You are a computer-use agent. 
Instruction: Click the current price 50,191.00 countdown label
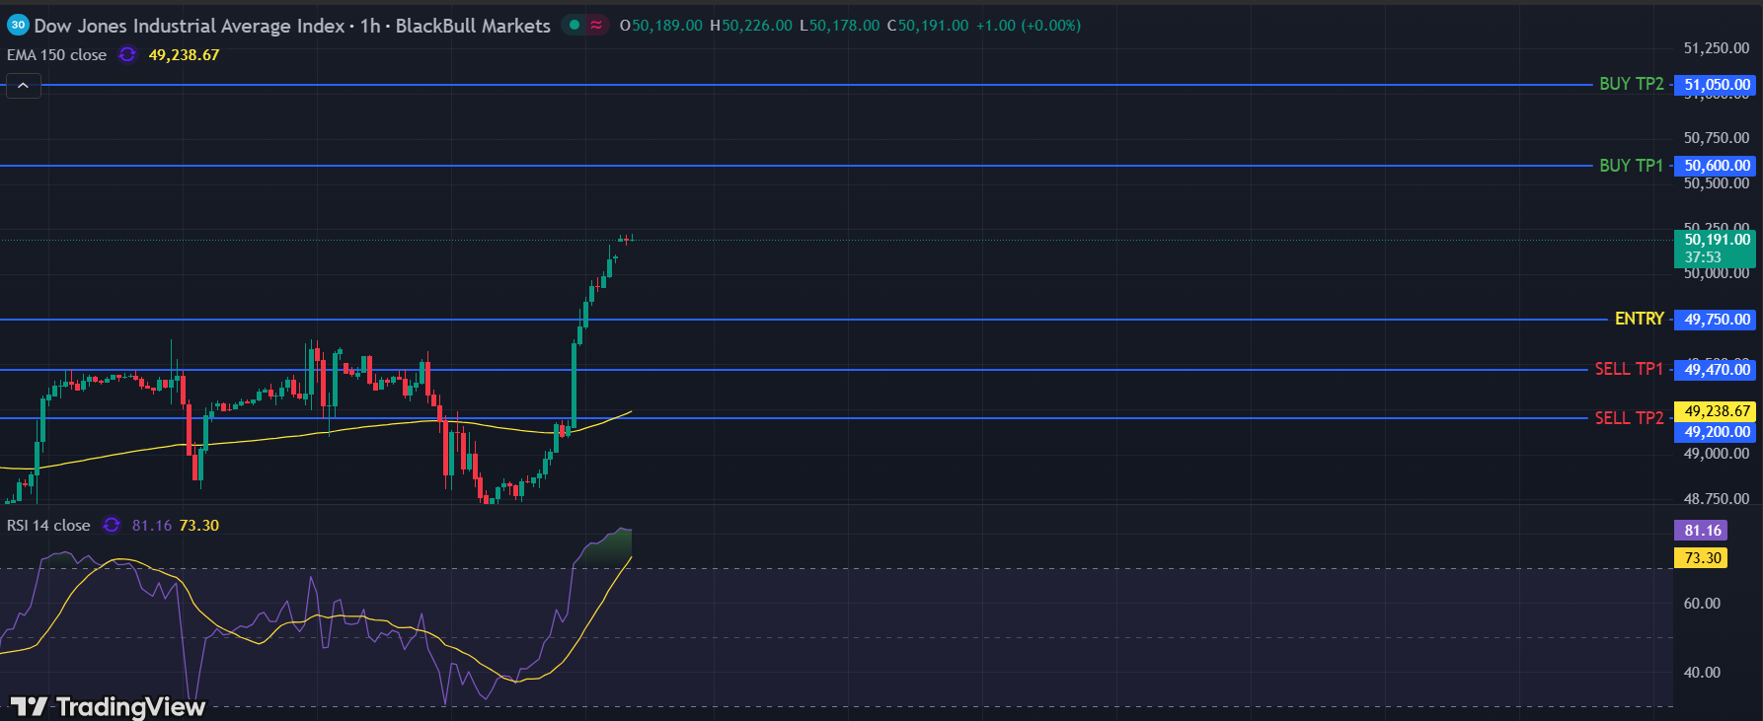[1717, 249]
